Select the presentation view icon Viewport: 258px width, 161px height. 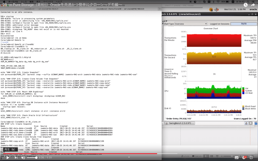tap(217, 156)
